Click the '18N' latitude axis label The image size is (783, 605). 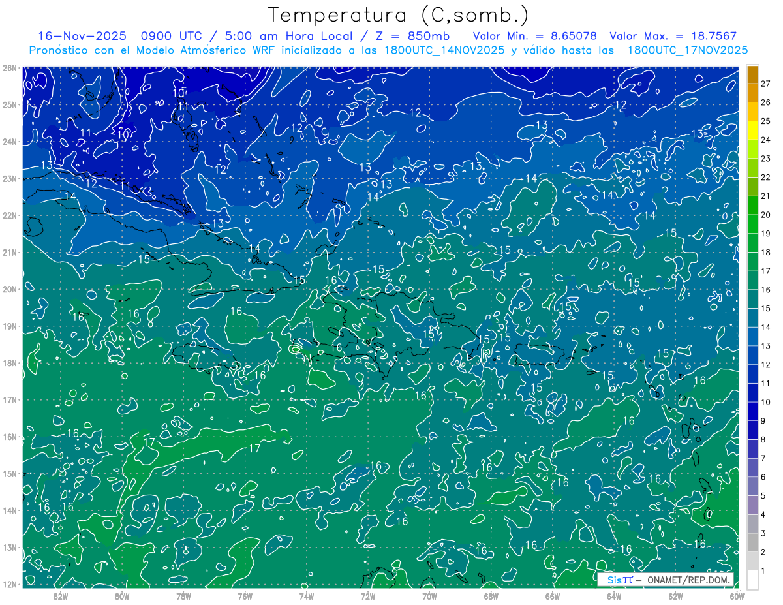[x=9, y=363]
